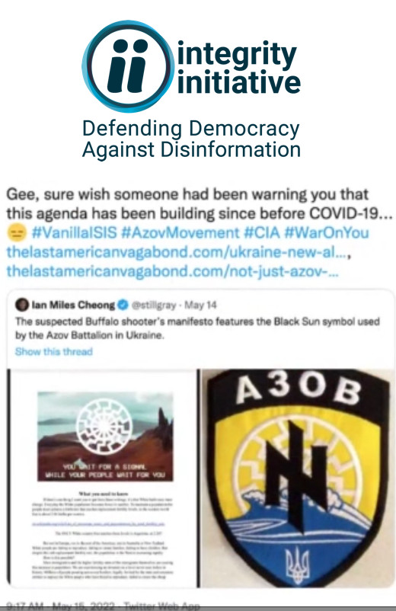Open the #WarOnYou hashtag
Screen dimensions: 396x611
(x=326, y=232)
